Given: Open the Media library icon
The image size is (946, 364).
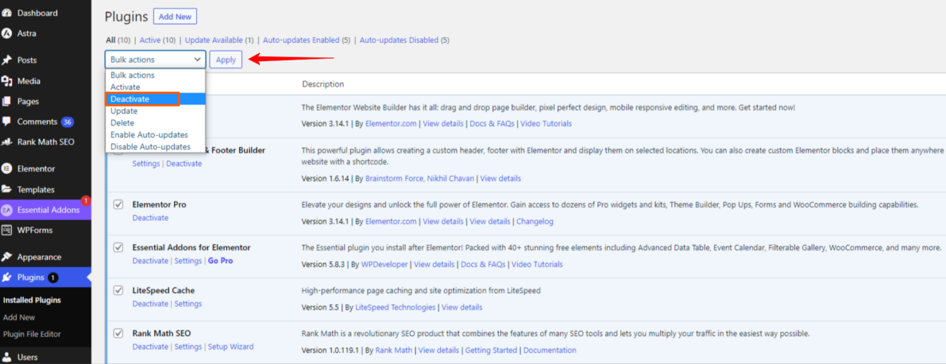Looking at the screenshot, I should pos(7,81).
